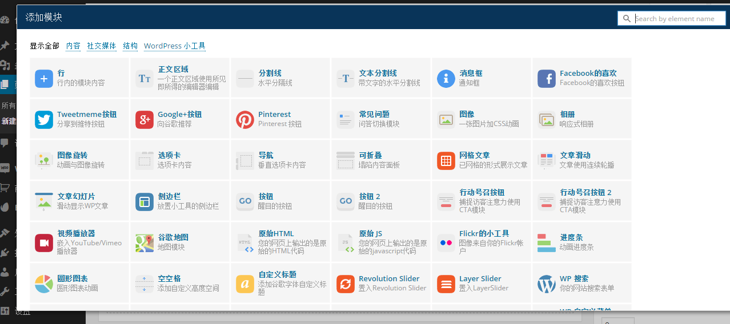The width and height of the screenshot is (730, 324).
Task: Focus the Search by element name field
Action: pos(678,19)
